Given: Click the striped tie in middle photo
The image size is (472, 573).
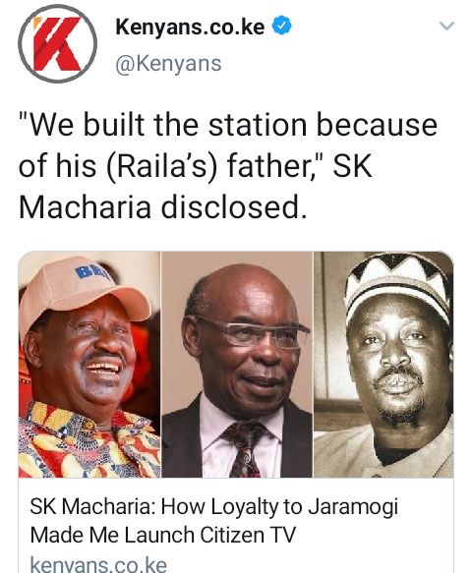Looking at the screenshot, I should point(244,449).
